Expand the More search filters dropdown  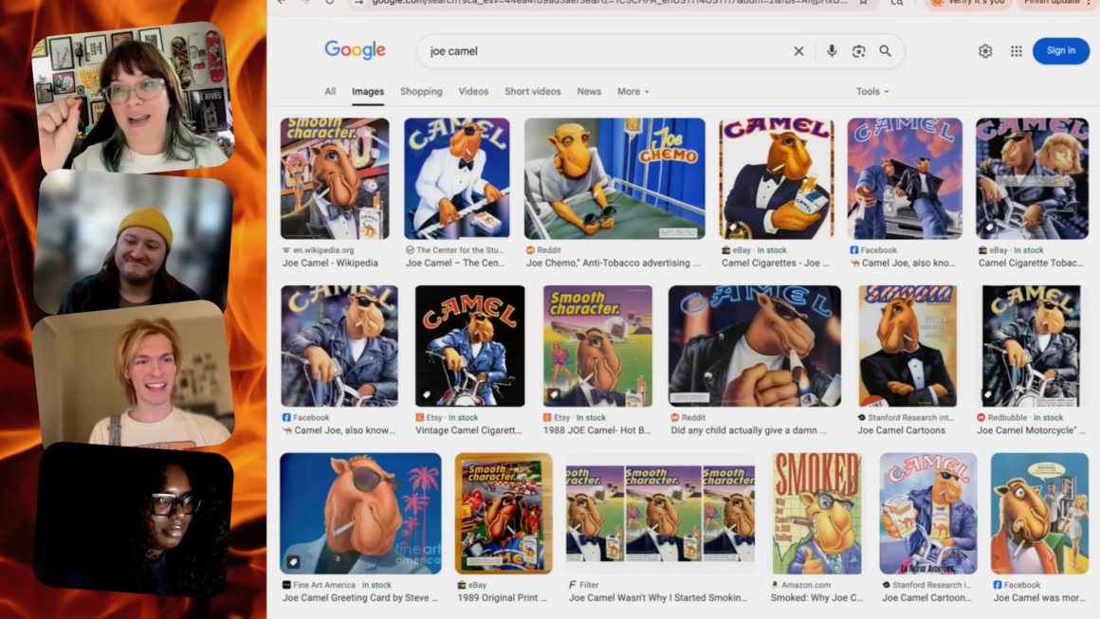[x=632, y=91]
